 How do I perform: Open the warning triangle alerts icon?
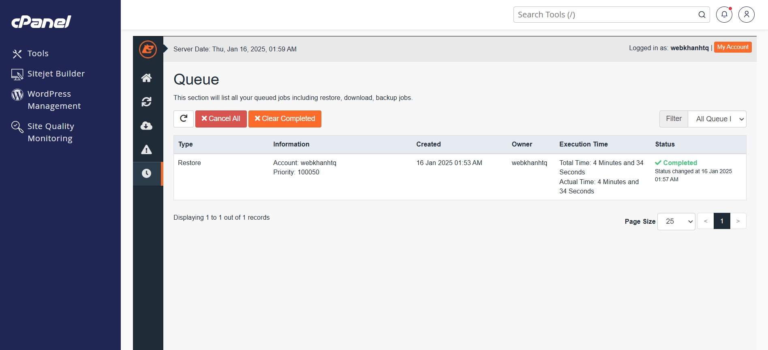click(147, 150)
